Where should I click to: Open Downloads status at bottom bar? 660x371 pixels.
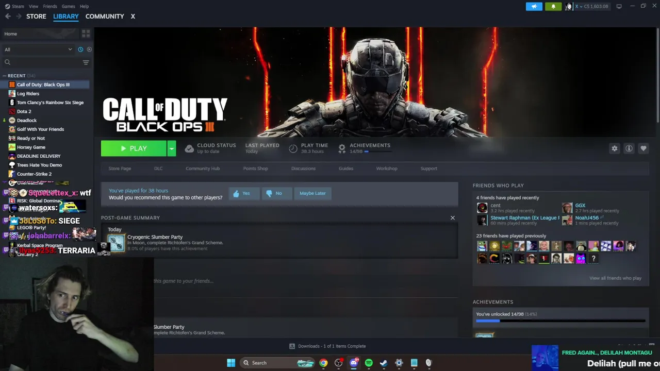(327, 346)
